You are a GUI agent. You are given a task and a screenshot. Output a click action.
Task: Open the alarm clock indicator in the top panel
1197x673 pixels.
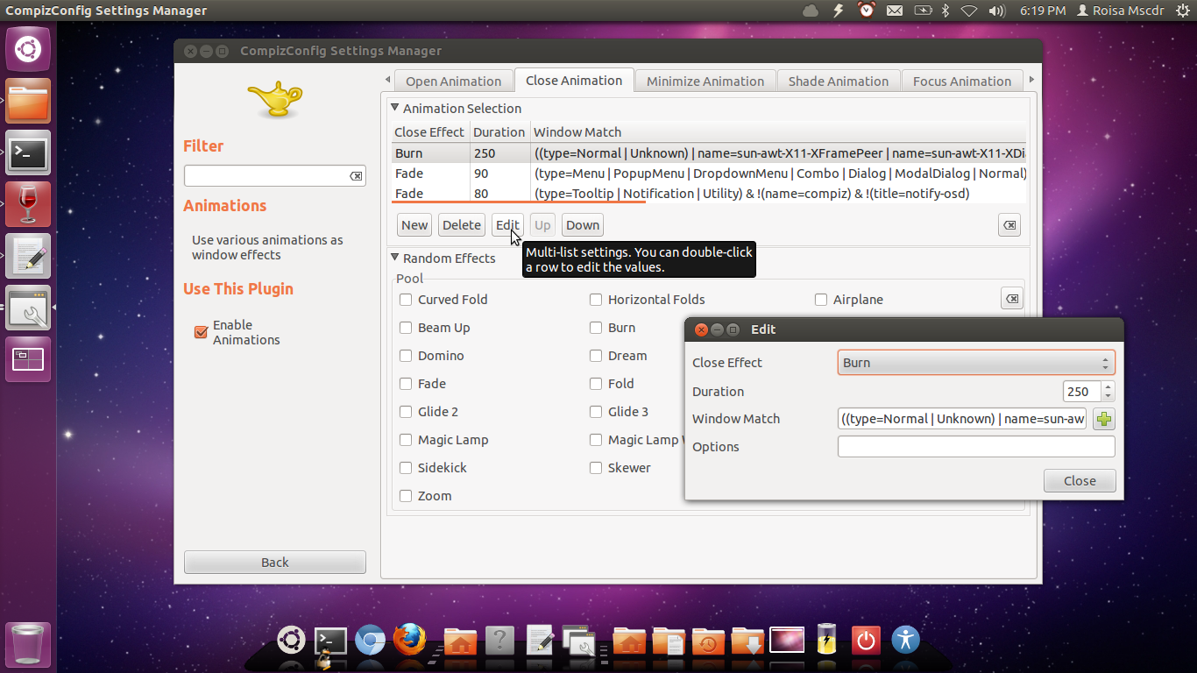coord(867,11)
